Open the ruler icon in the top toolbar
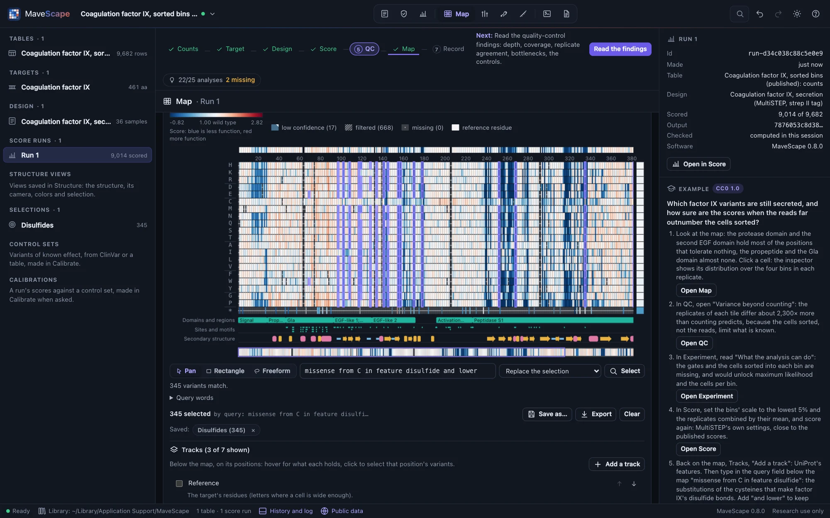830x518 pixels. pyautogui.click(x=523, y=14)
